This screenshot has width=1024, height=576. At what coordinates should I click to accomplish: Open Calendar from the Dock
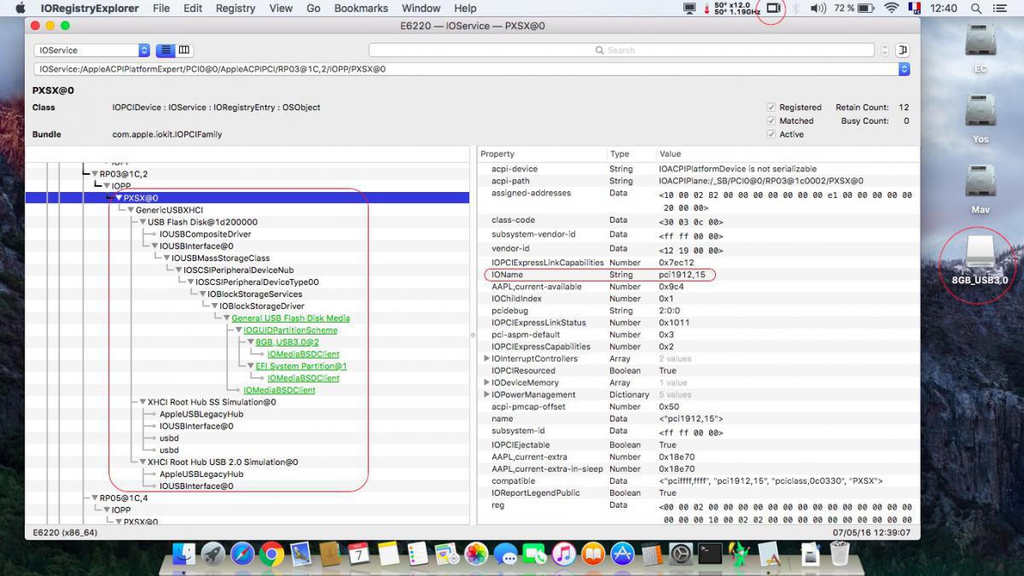tap(358, 554)
